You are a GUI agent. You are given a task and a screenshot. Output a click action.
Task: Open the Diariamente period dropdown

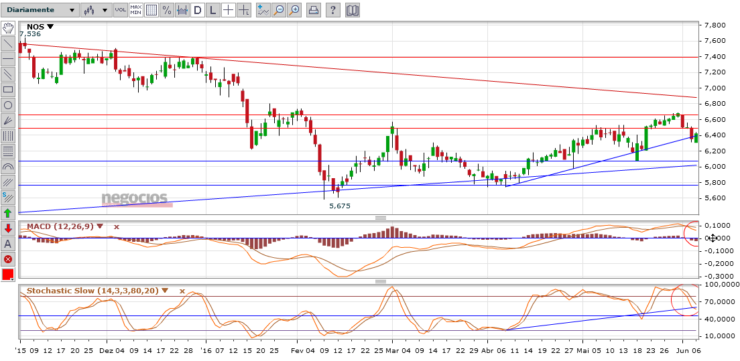pos(39,10)
